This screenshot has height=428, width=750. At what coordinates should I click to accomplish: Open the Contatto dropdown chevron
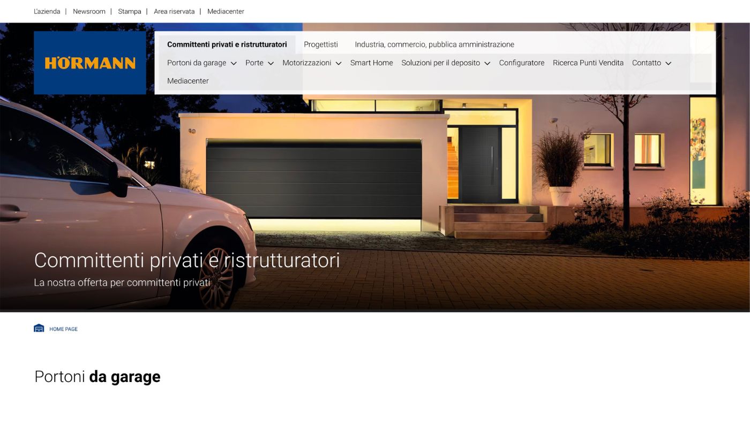click(x=668, y=63)
